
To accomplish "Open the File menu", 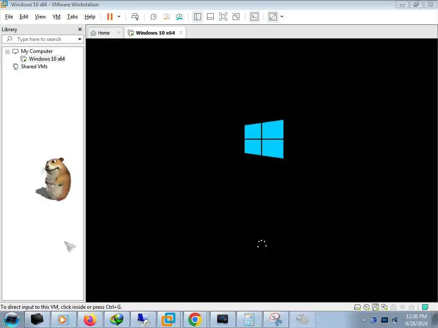I will click(9, 17).
